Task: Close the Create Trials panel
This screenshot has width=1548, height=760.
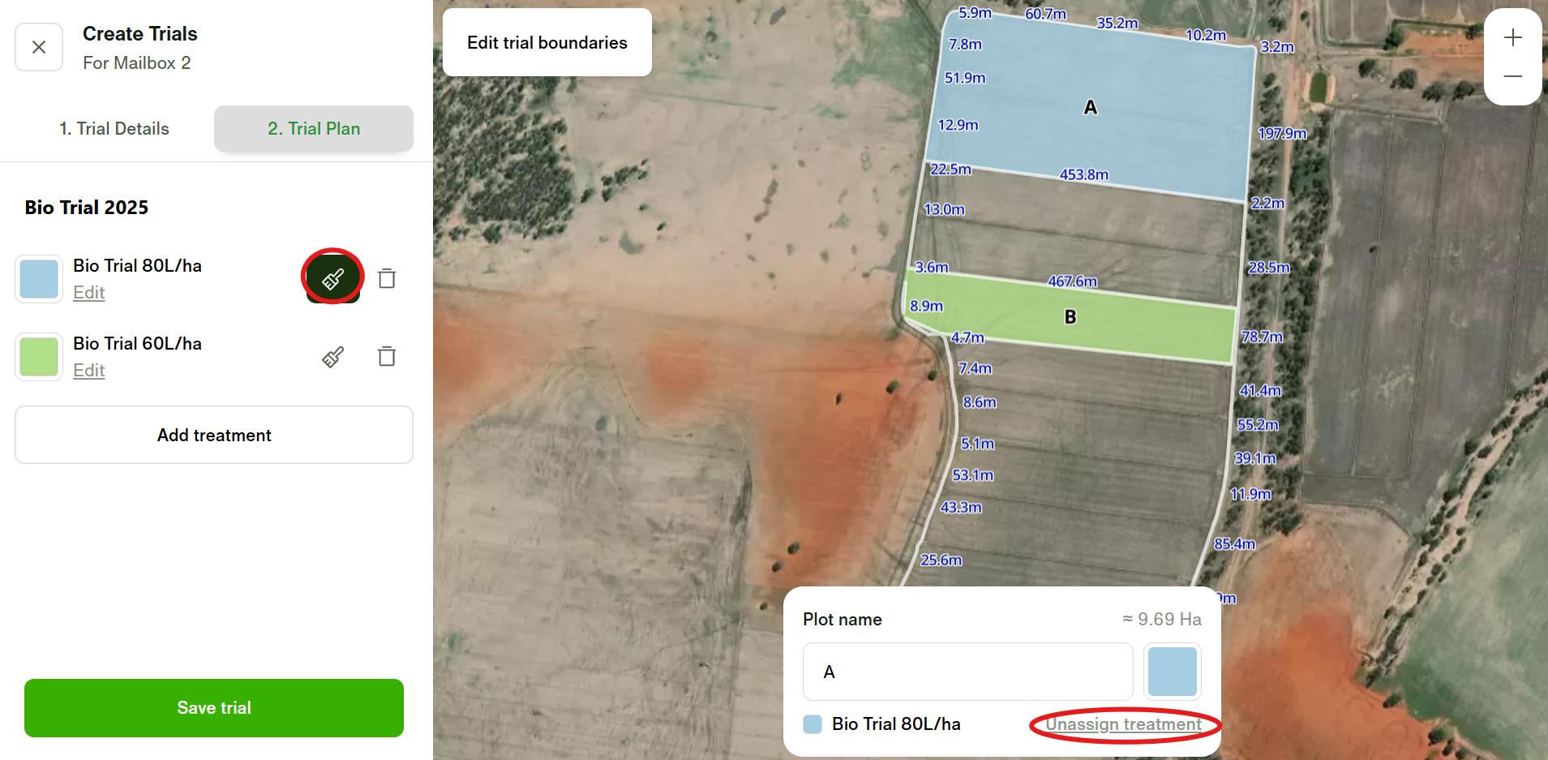Action: (x=39, y=47)
